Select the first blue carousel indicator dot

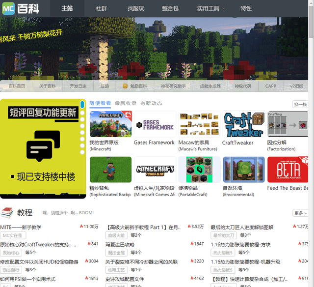pos(82,105)
